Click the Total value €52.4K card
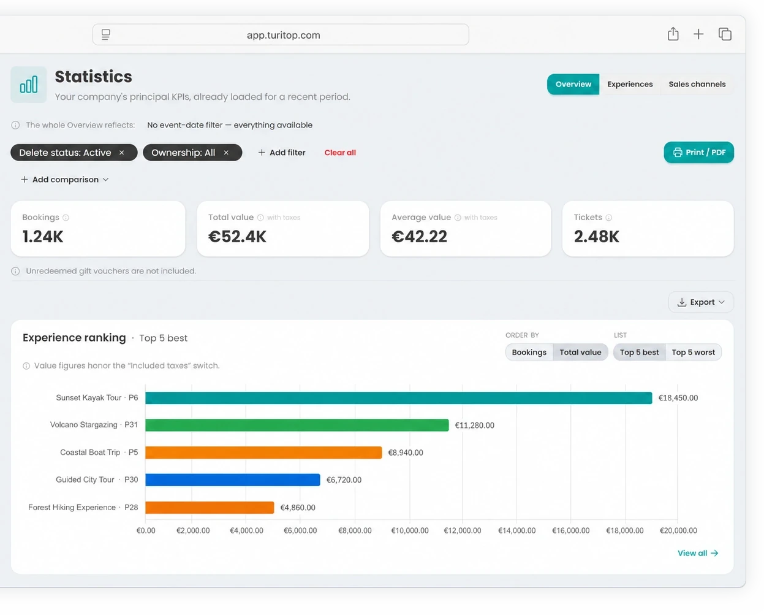 (x=283, y=229)
